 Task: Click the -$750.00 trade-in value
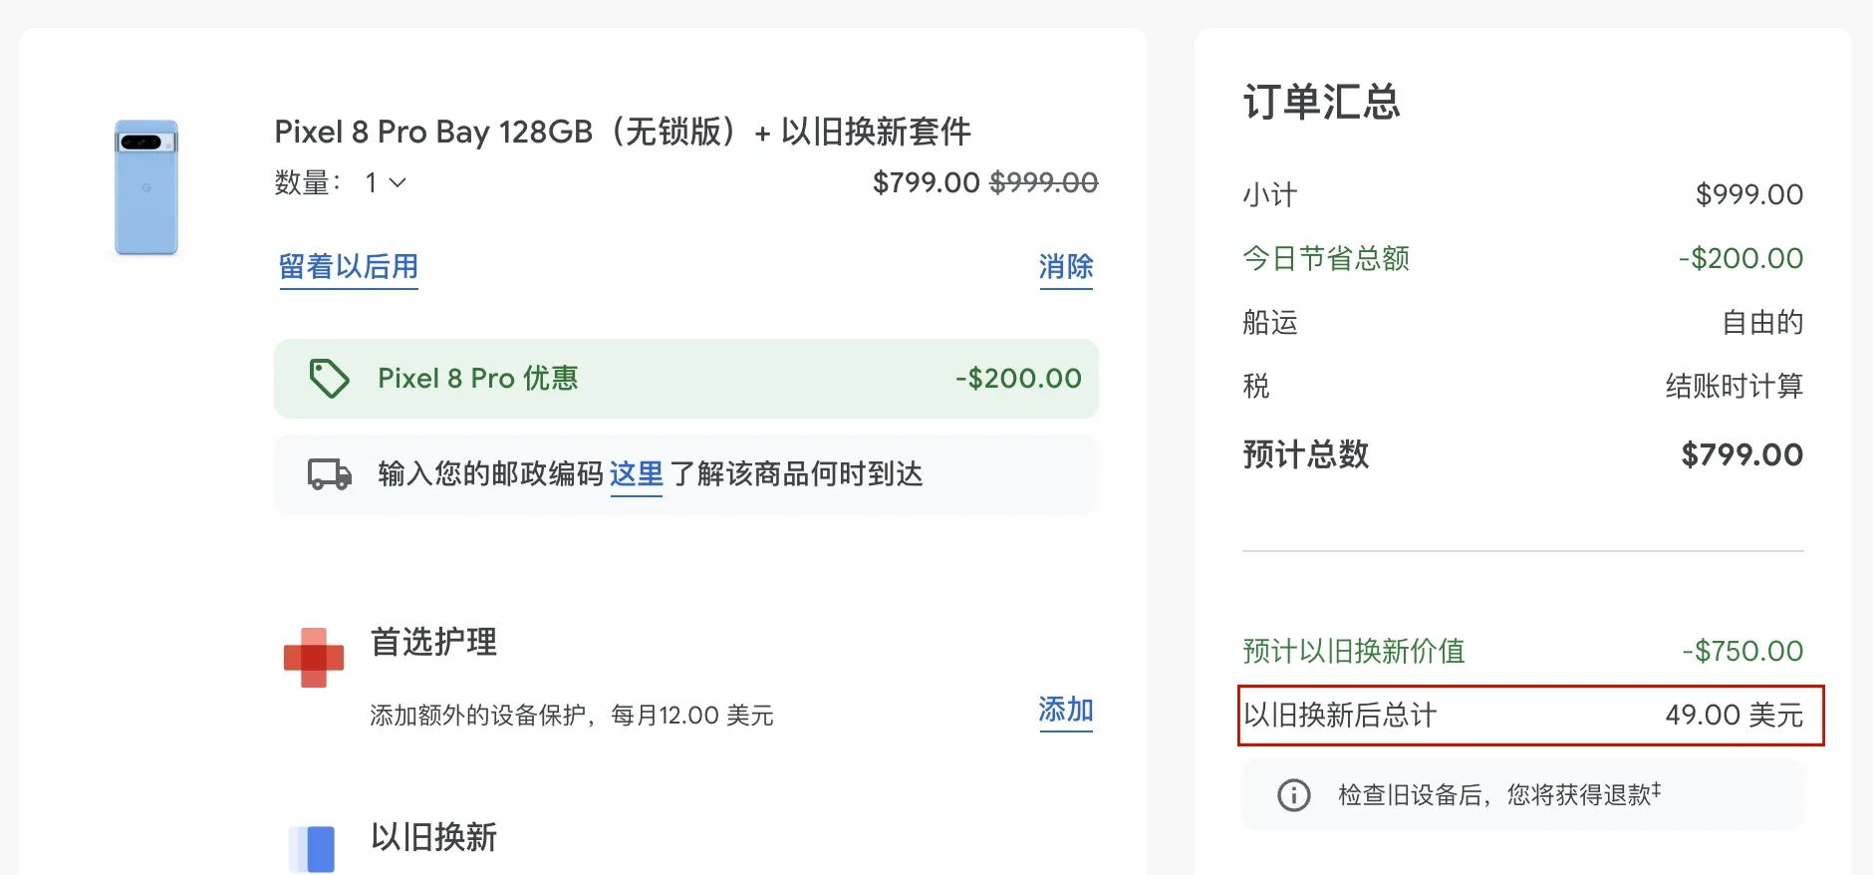(x=1743, y=651)
